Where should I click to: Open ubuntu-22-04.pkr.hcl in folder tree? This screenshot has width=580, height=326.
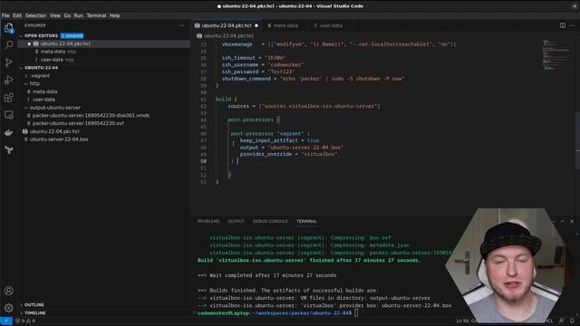(104, 131)
